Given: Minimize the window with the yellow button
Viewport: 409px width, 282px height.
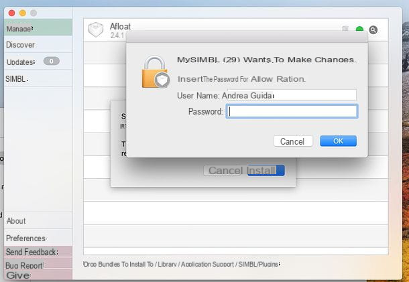Looking at the screenshot, I should coord(23,13).
